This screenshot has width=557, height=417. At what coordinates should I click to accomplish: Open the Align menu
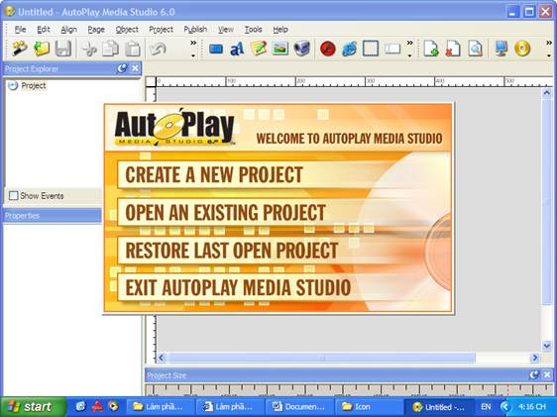69,30
